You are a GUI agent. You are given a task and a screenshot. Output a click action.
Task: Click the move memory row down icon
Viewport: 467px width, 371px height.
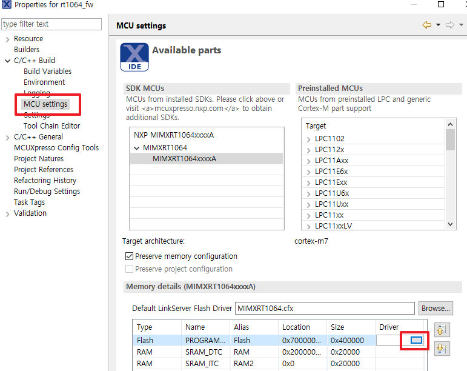point(442,349)
